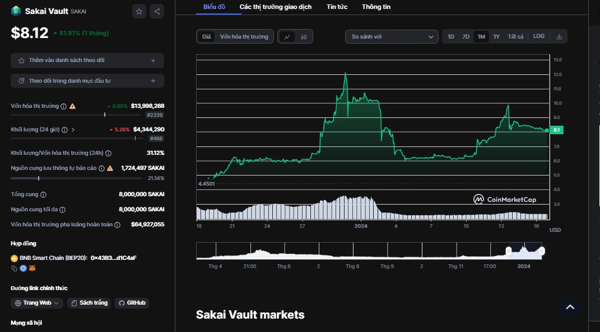The height and width of the screenshot is (332, 600).
Task: Click the blue shield icon under contract
Action: [x=24, y=268]
